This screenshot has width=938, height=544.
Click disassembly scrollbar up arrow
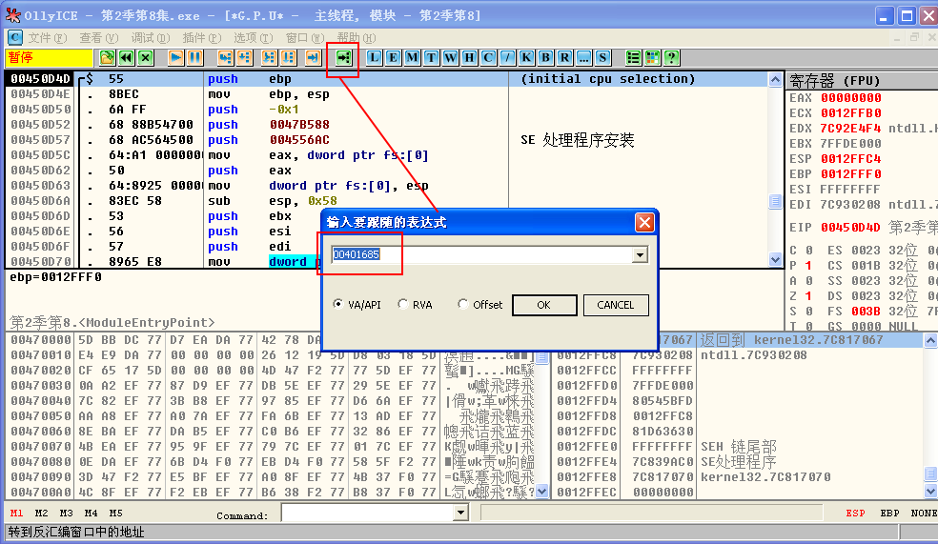[x=775, y=79]
